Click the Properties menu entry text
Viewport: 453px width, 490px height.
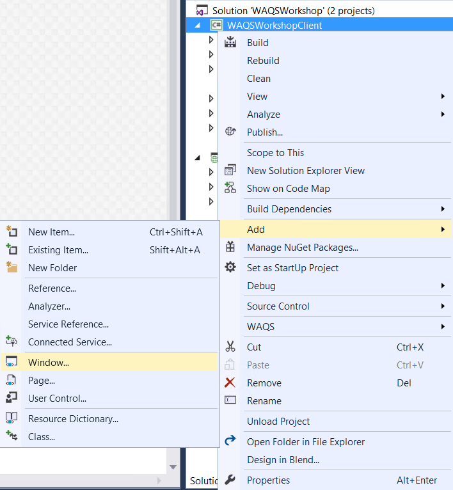tap(268, 480)
